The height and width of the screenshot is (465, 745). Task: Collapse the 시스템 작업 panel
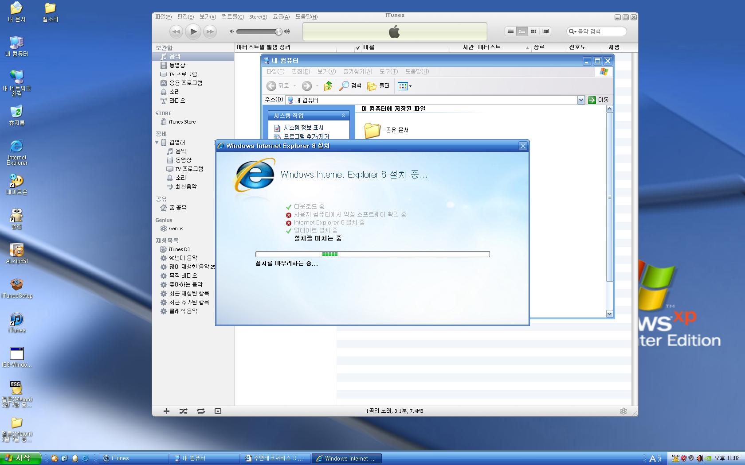pos(343,116)
